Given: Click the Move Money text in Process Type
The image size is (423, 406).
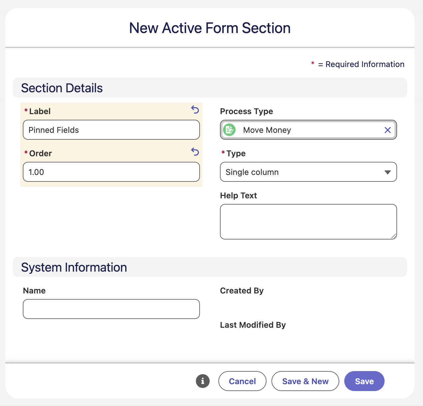Looking at the screenshot, I should coord(267,130).
